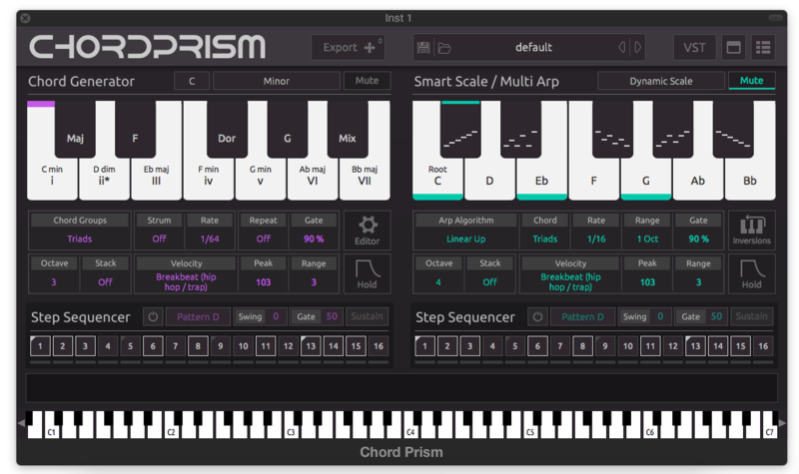Open preset folder icon
Screen dimensions: 799x474
[444, 48]
